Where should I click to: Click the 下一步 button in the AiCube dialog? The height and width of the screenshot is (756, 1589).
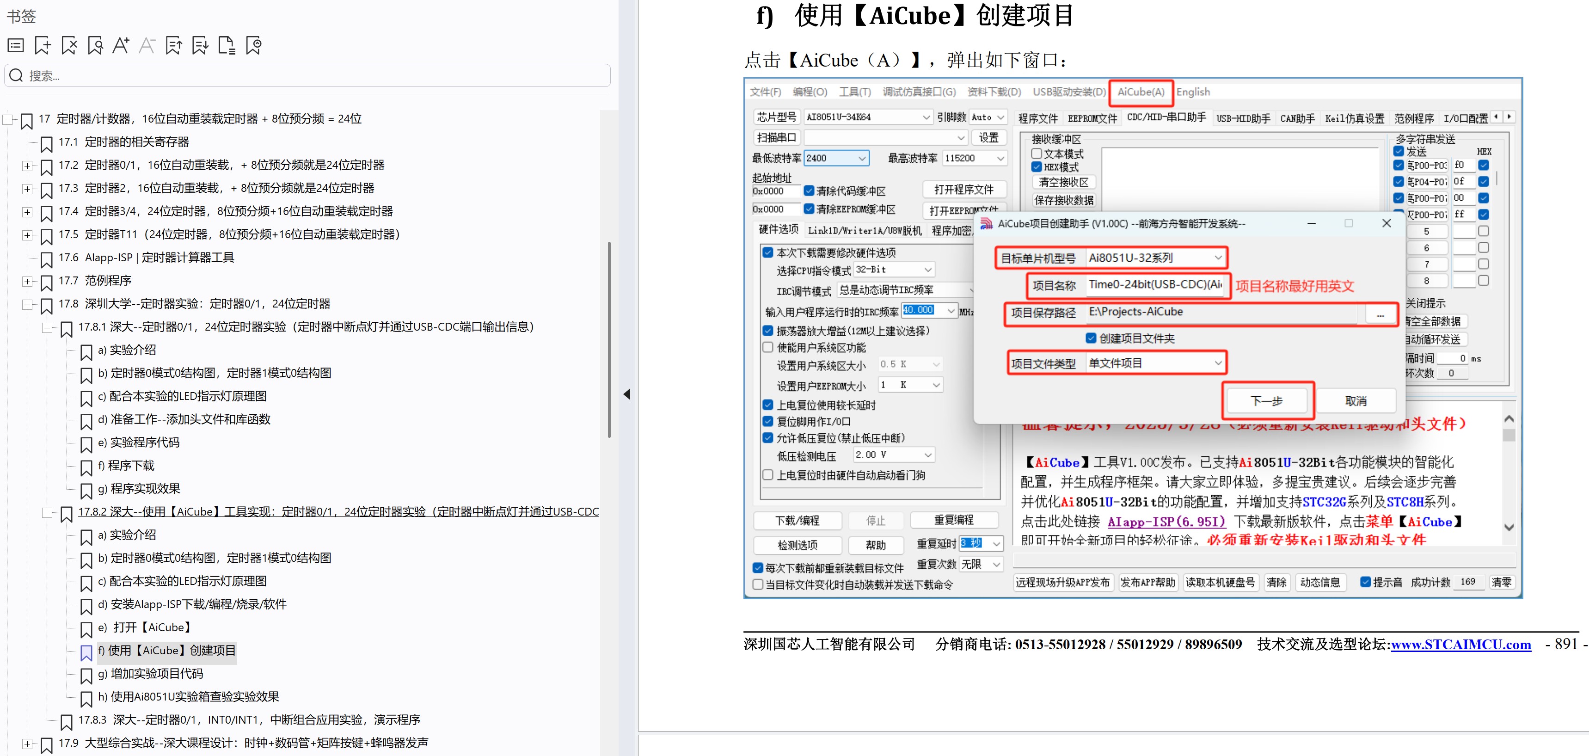pyautogui.click(x=1266, y=401)
